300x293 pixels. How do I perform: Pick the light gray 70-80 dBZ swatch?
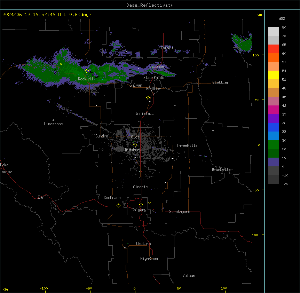click(x=274, y=31)
